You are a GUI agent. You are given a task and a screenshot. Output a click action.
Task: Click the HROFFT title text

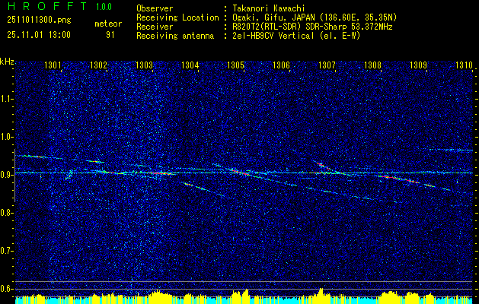click(x=48, y=6)
